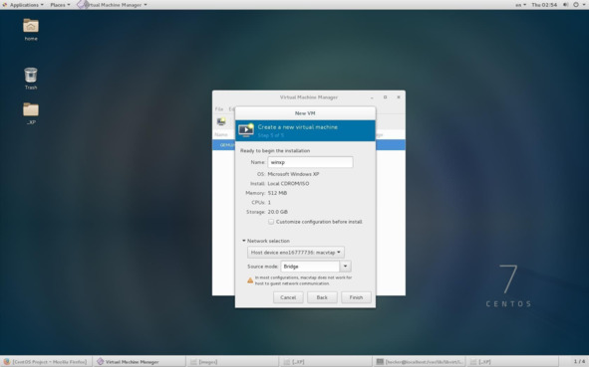Open the en language indicator menu
This screenshot has width=589, height=367.
click(x=520, y=5)
